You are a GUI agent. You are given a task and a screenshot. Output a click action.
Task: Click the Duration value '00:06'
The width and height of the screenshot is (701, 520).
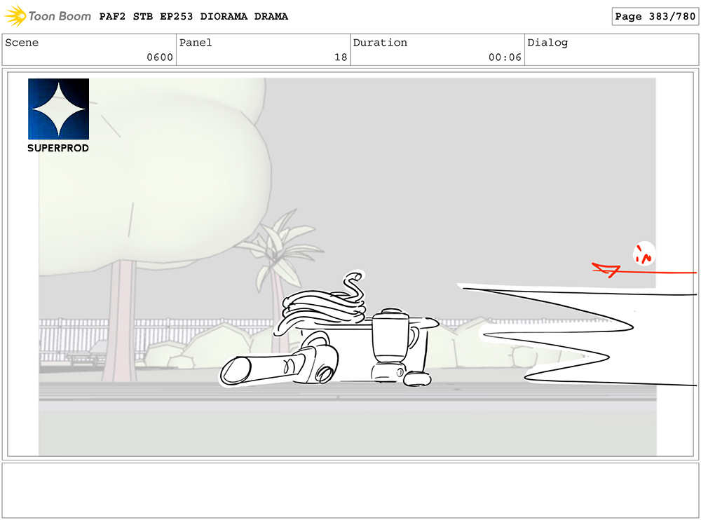pyautogui.click(x=505, y=57)
